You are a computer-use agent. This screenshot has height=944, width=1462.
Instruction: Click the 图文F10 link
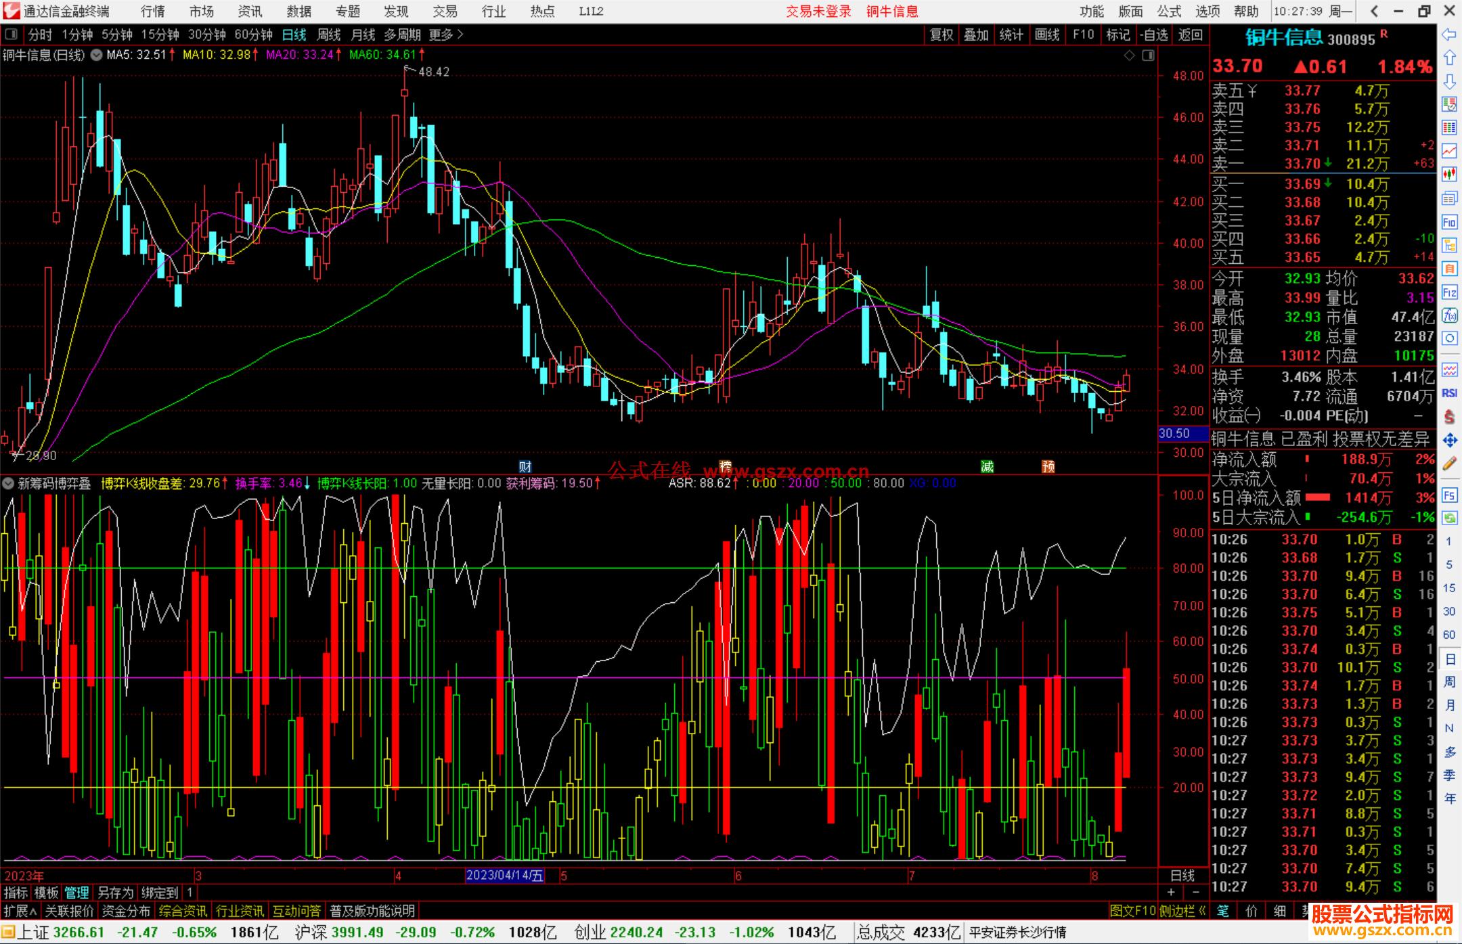[x=1132, y=911]
